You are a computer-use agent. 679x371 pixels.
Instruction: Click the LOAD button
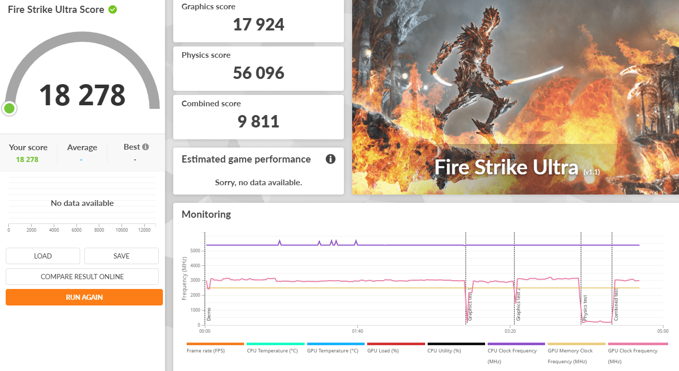(43, 256)
